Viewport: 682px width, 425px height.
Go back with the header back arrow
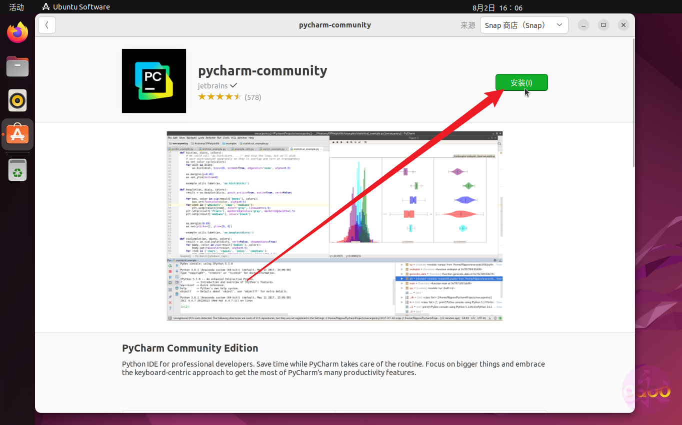coord(47,25)
